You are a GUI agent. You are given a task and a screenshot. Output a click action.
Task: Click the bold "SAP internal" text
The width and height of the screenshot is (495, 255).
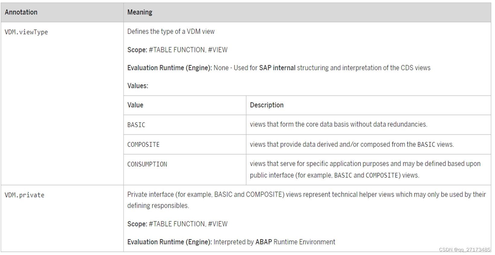(x=277, y=68)
